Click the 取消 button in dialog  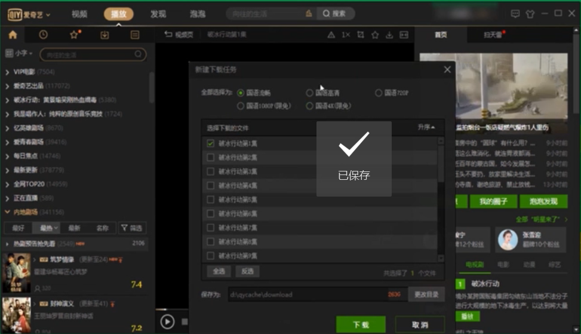pyautogui.click(x=420, y=324)
